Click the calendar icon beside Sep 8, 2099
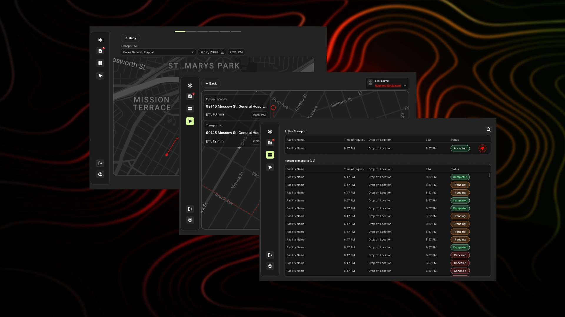The image size is (565, 317). pos(222,52)
